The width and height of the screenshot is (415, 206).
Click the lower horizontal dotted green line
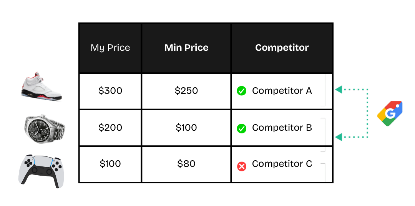(x=355, y=137)
